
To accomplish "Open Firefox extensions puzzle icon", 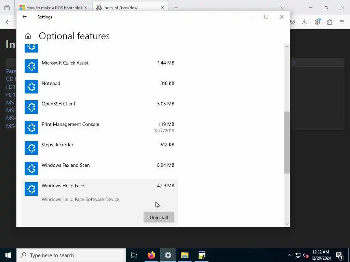I will tap(329, 22).
